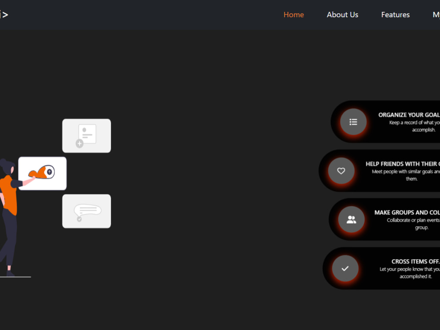The width and height of the screenshot is (440, 330).
Task: Open the Features nav item
Action: pyautogui.click(x=396, y=15)
